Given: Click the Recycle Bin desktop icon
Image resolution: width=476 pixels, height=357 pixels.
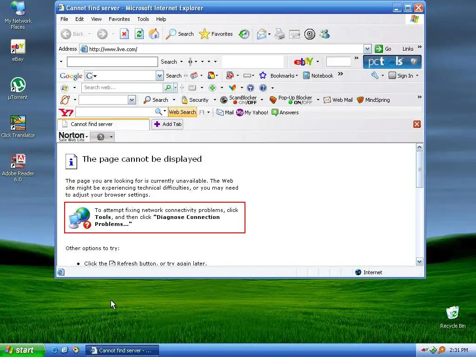Looking at the screenshot, I should pos(453,317).
